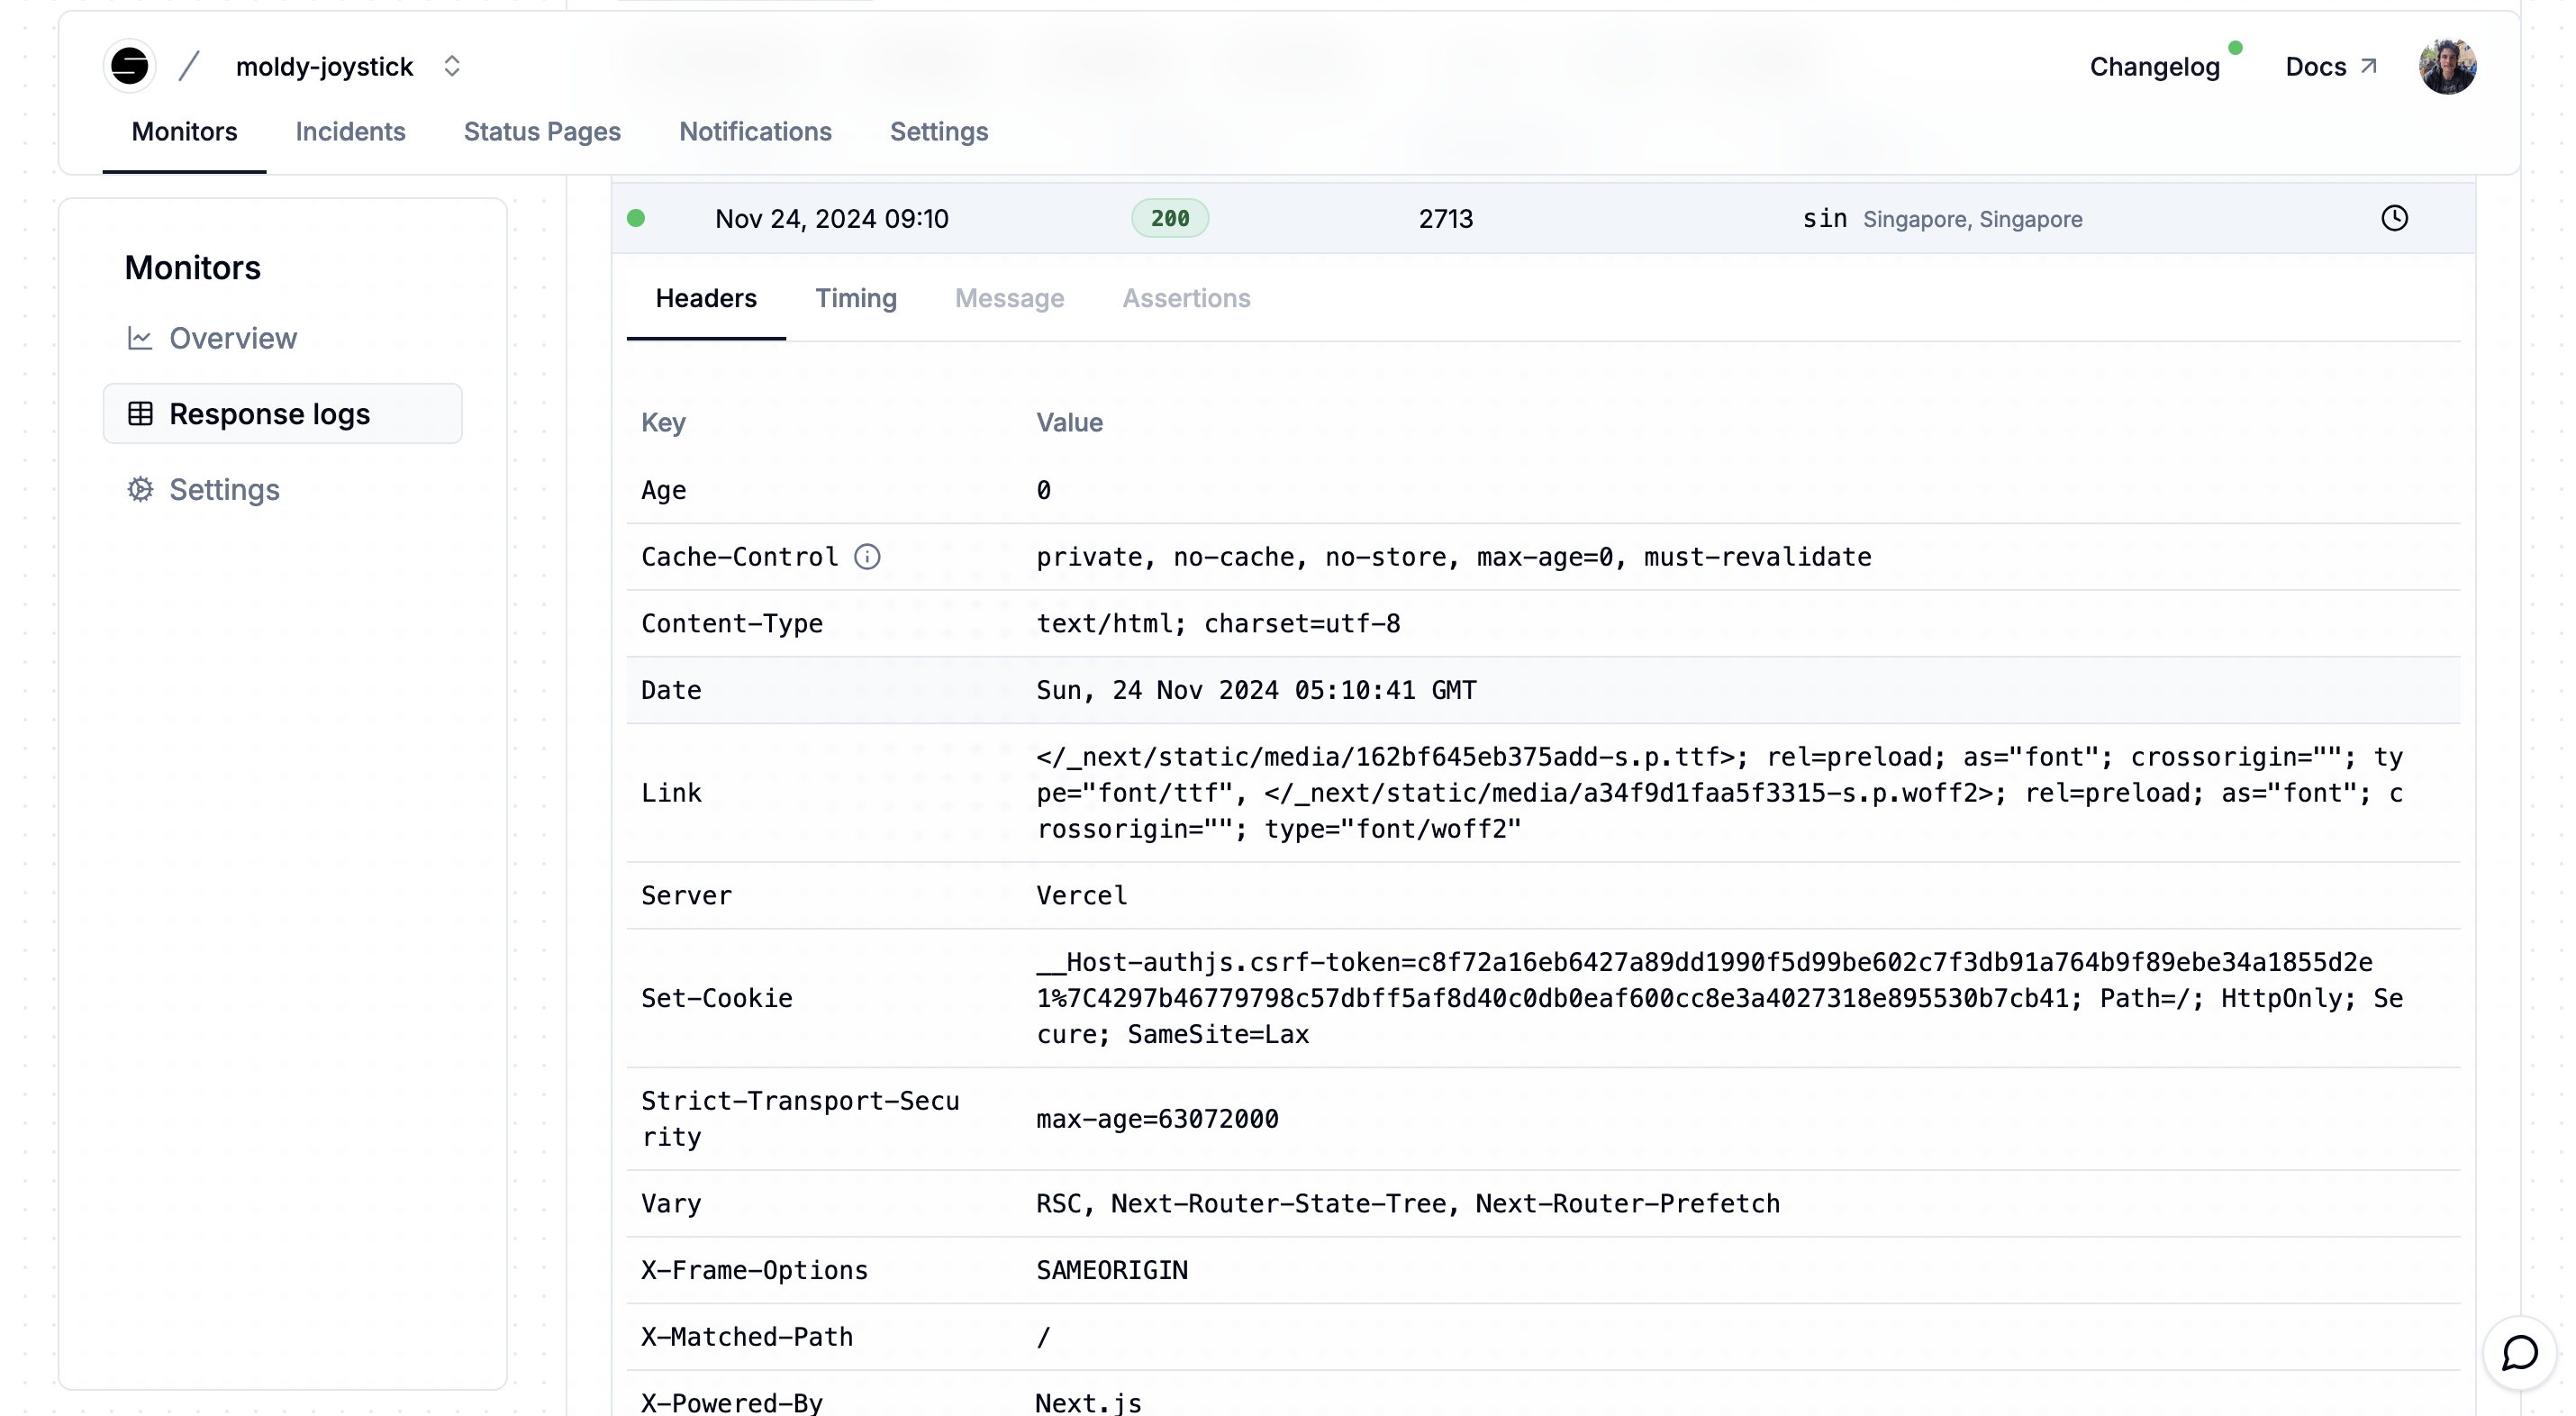The height and width of the screenshot is (1416, 2576).
Task: Open the moldy-joystick project switcher
Action: pyautogui.click(x=452, y=65)
